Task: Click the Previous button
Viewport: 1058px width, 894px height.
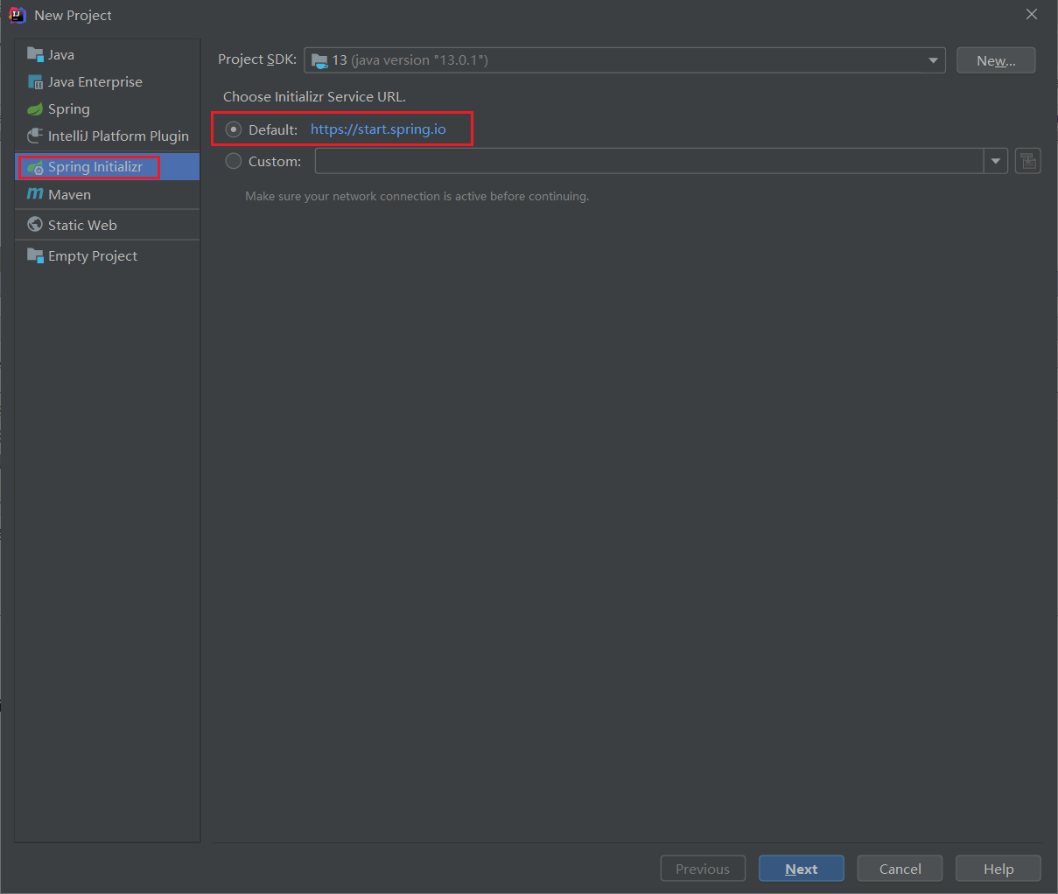Action: 703,869
